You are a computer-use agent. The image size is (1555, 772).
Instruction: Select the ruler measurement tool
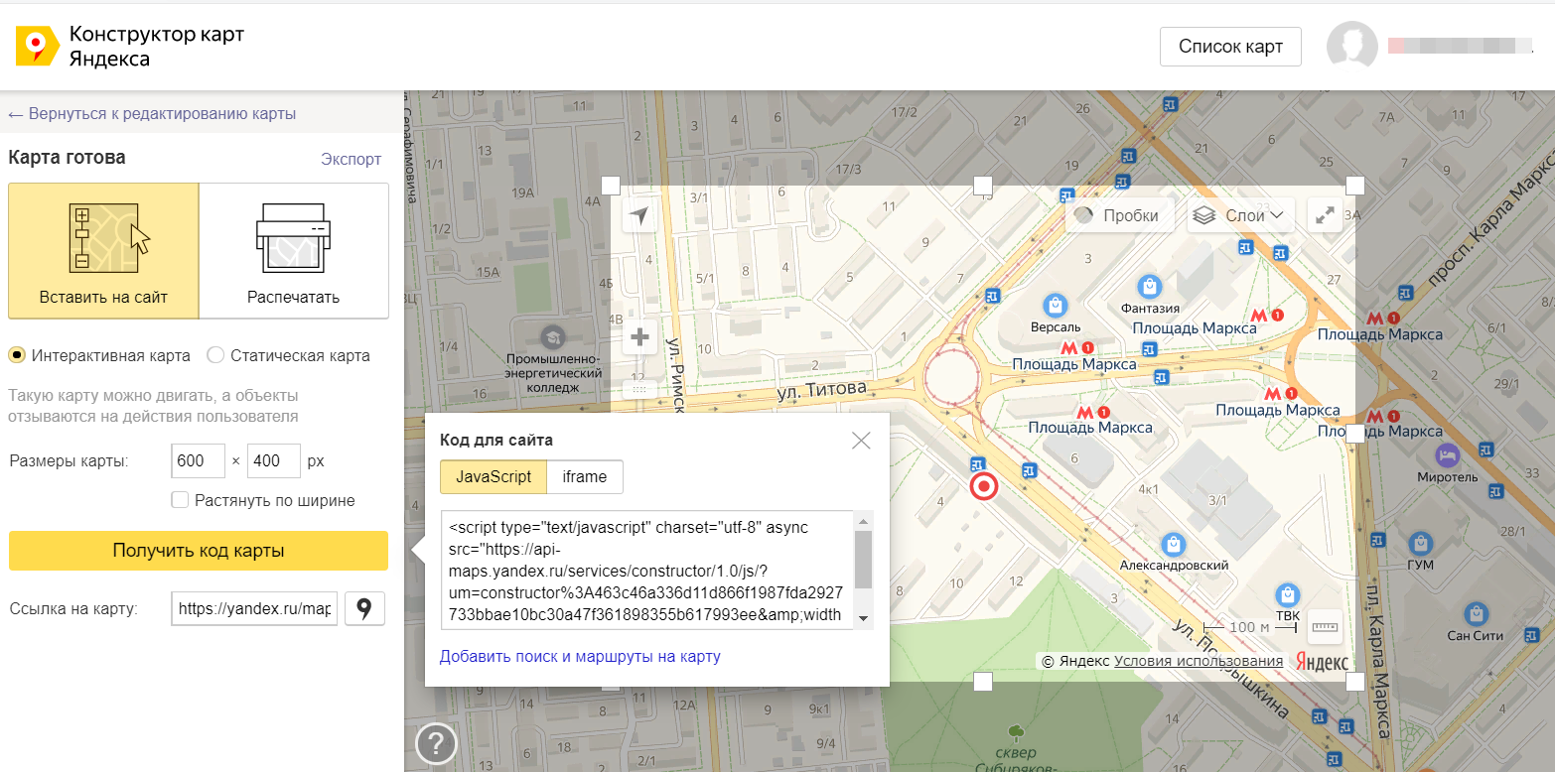(x=1325, y=626)
